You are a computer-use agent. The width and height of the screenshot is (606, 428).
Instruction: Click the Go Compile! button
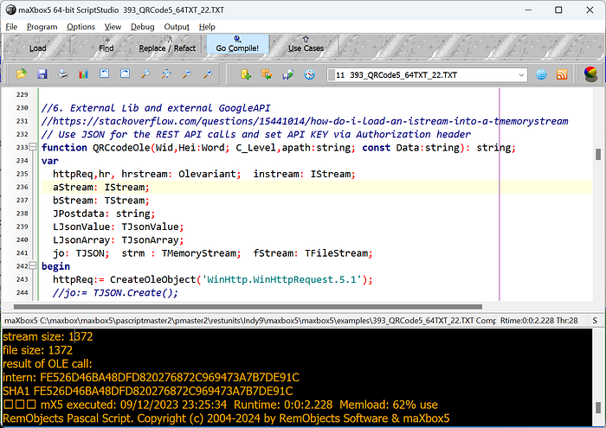[237, 43]
